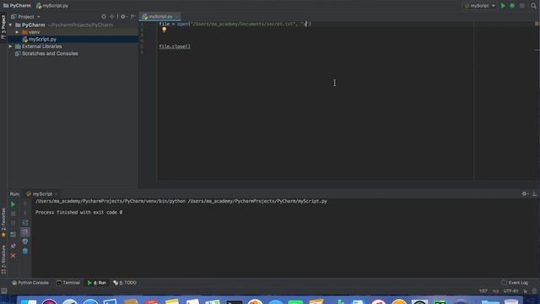Open the Terminal tool tab
The width and height of the screenshot is (540, 304).
coord(68,283)
